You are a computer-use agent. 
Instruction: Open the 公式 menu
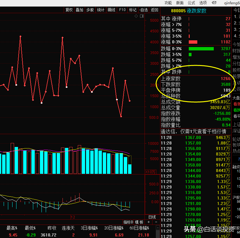pyautogui.click(x=191, y=3)
